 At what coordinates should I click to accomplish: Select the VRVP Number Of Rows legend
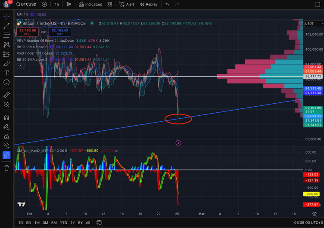pos(45,40)
